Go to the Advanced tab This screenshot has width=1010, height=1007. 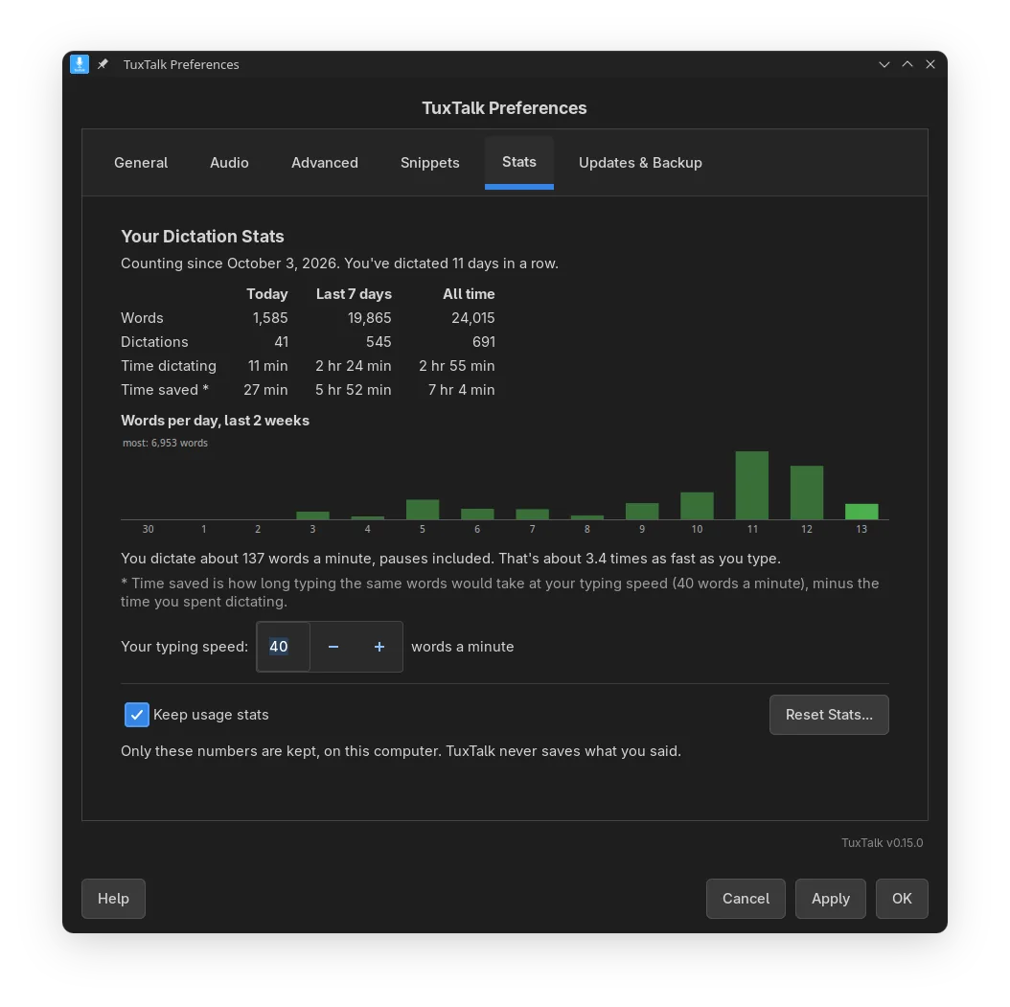tap(325, 163)
